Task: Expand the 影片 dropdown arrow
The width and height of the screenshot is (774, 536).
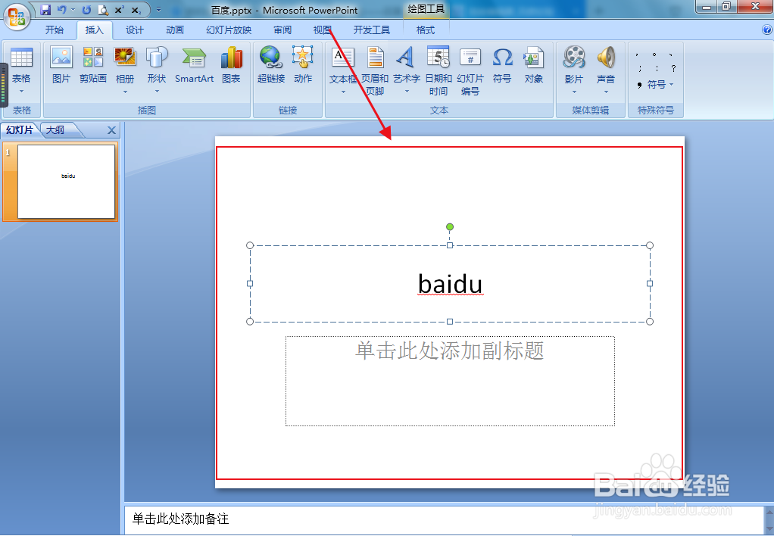Action: click(574, 92)
